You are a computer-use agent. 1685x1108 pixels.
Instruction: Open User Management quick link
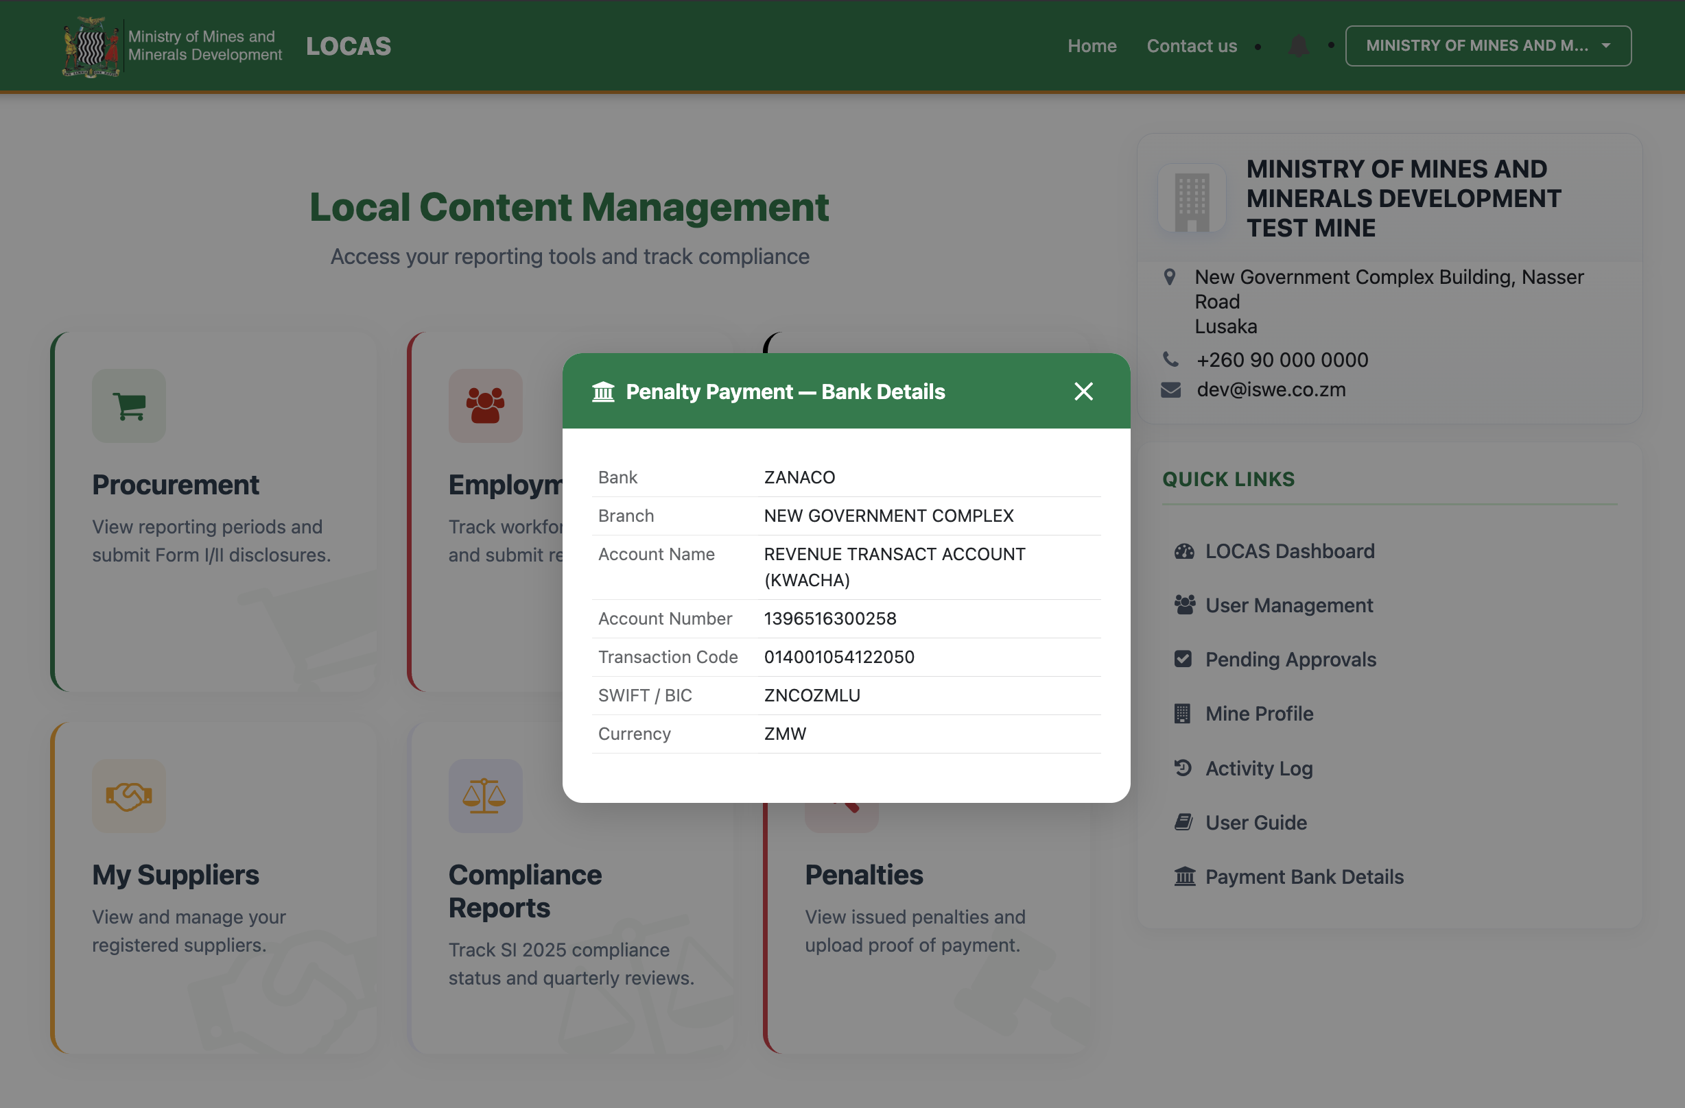pos(1288,605)
